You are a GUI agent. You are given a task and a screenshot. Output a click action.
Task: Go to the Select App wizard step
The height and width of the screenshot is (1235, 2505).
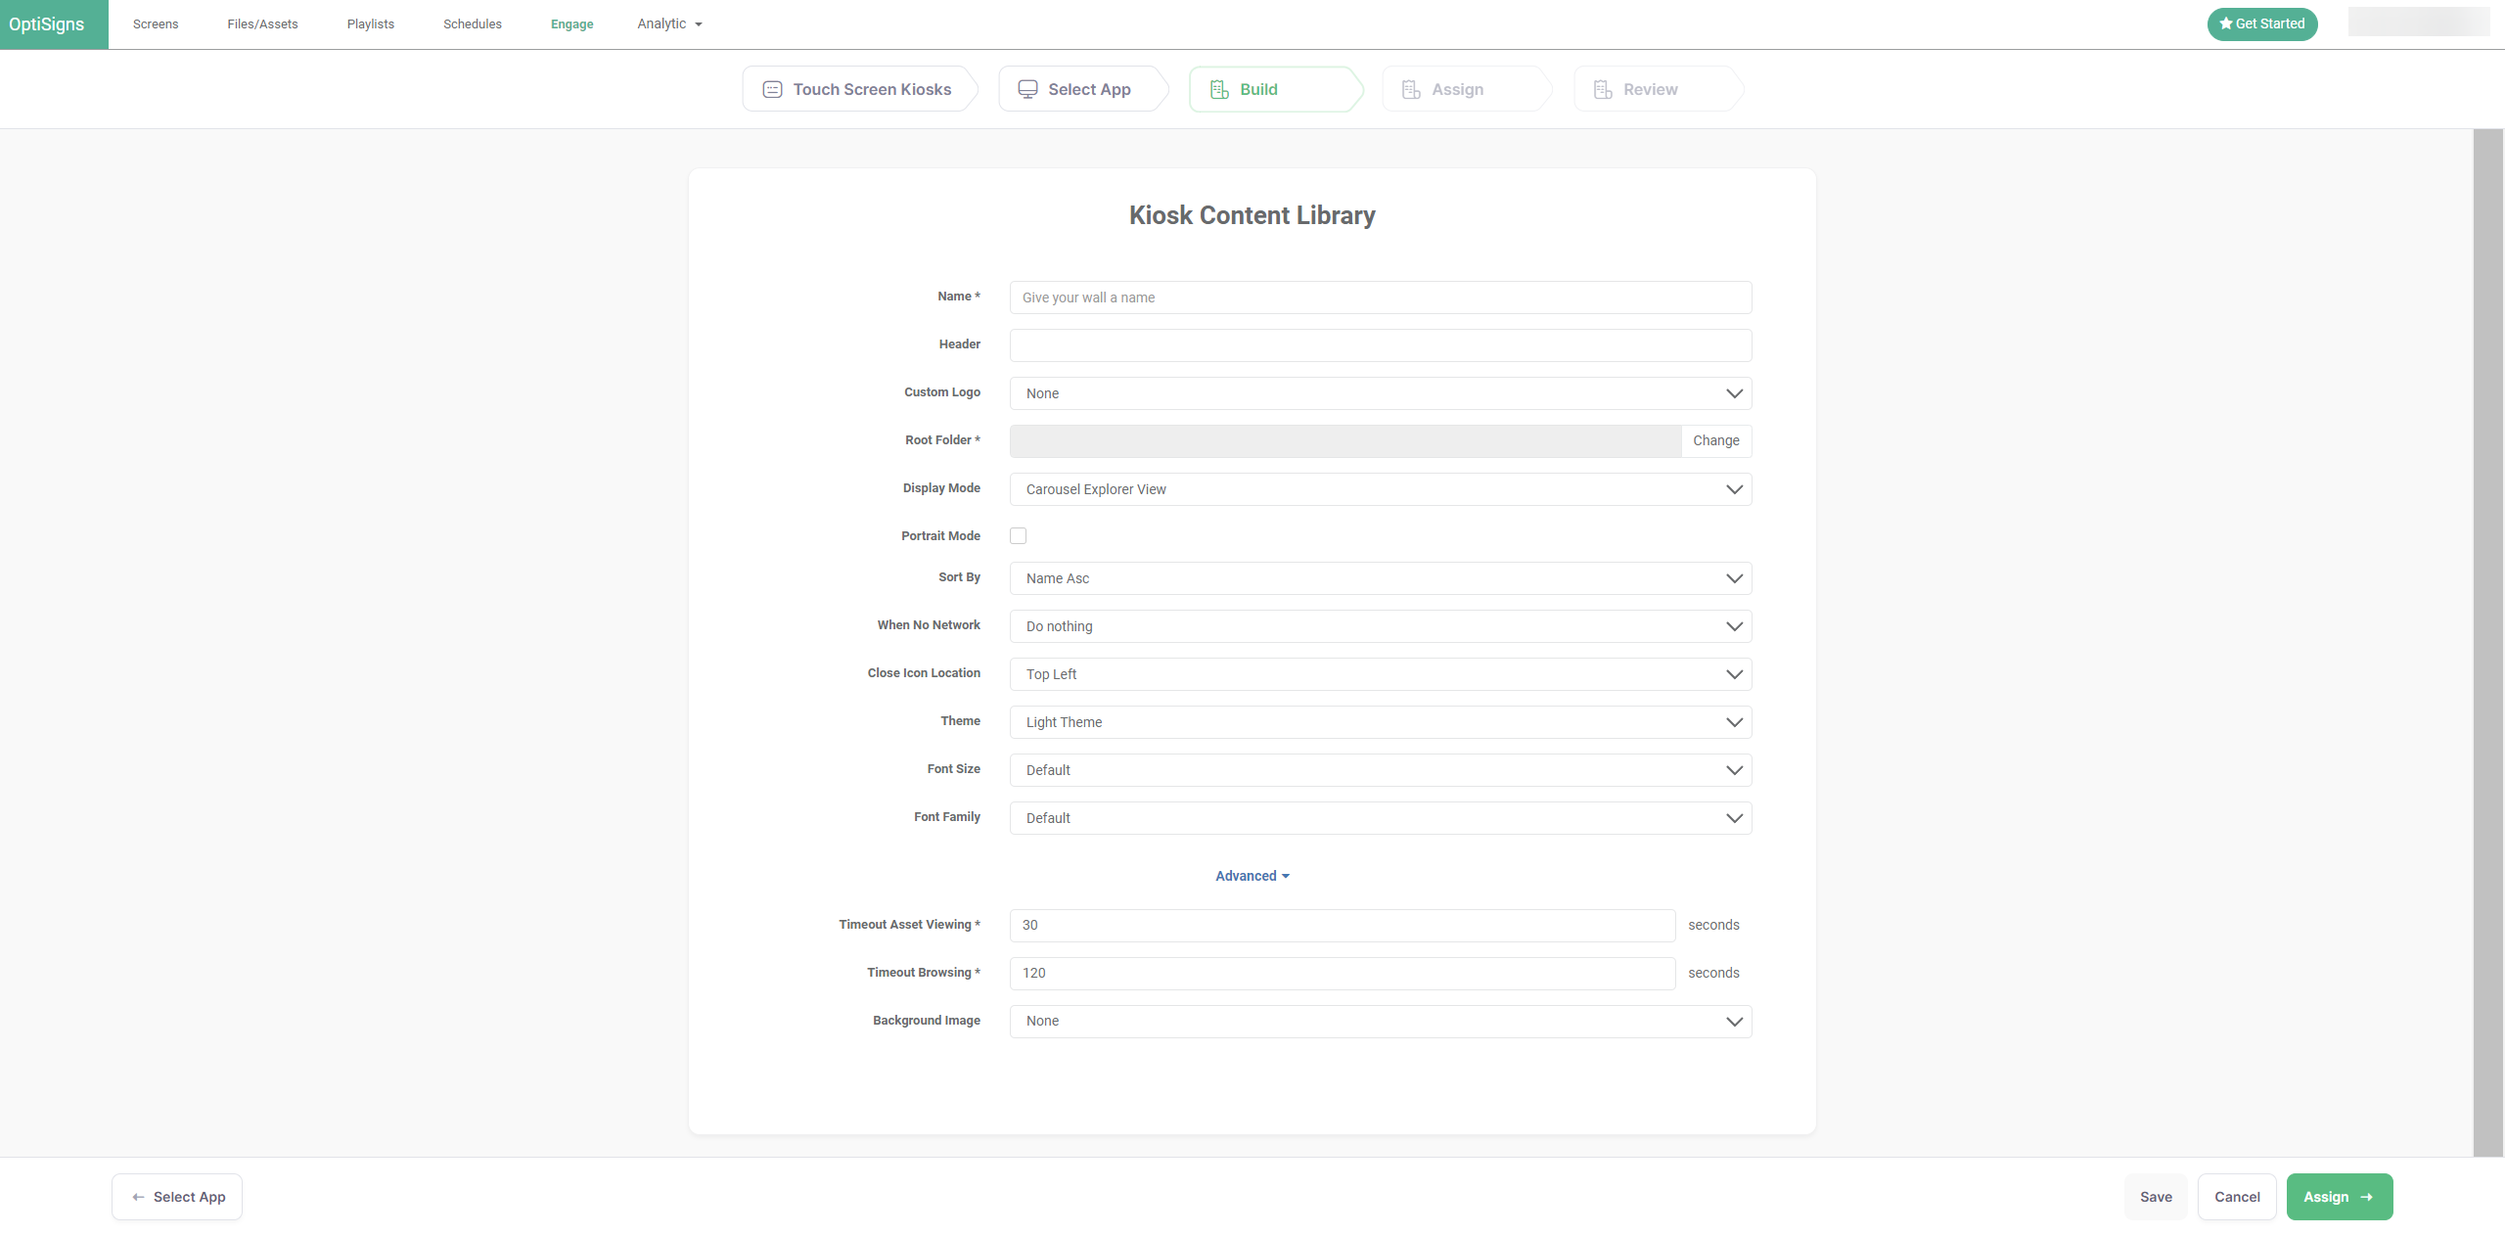[1082, 89]
